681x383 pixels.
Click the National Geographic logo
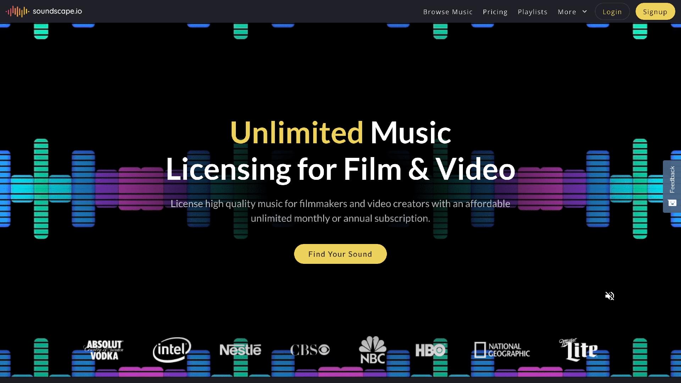[502, 350]
